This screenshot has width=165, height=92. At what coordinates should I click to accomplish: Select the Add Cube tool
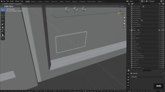[3, 39]
